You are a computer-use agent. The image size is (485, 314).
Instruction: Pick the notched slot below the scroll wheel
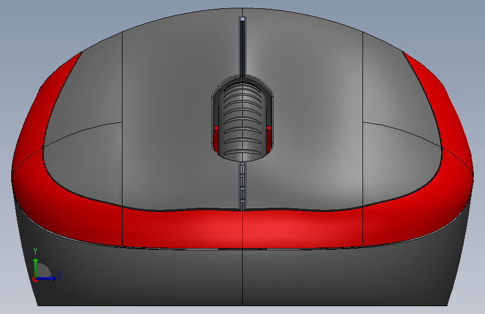[243, 187]
